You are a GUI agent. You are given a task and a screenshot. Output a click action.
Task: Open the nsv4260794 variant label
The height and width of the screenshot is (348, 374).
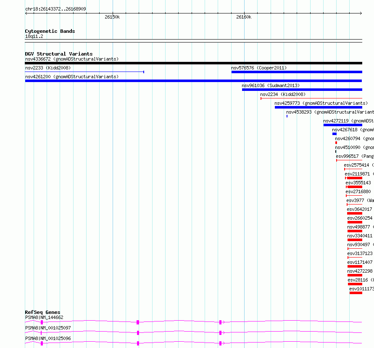point(354,138)
